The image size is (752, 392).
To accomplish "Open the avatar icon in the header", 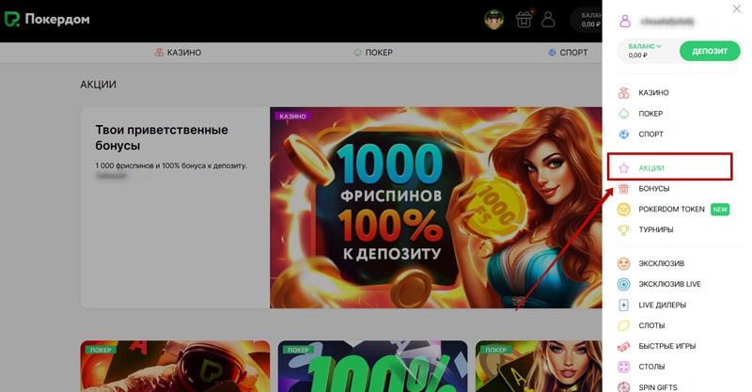I will (493, 20).
